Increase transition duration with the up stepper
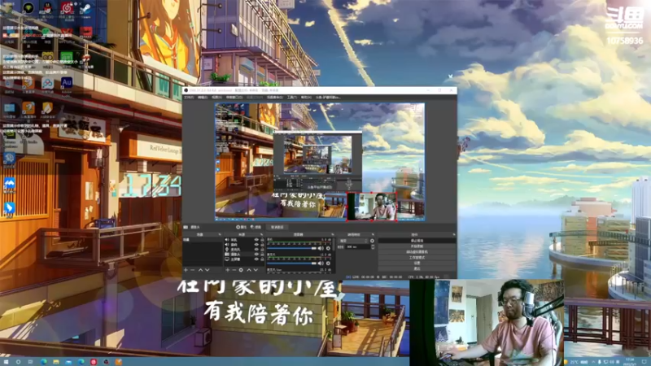The width and height of the screenshot is (651, 366). coord(373,246)
